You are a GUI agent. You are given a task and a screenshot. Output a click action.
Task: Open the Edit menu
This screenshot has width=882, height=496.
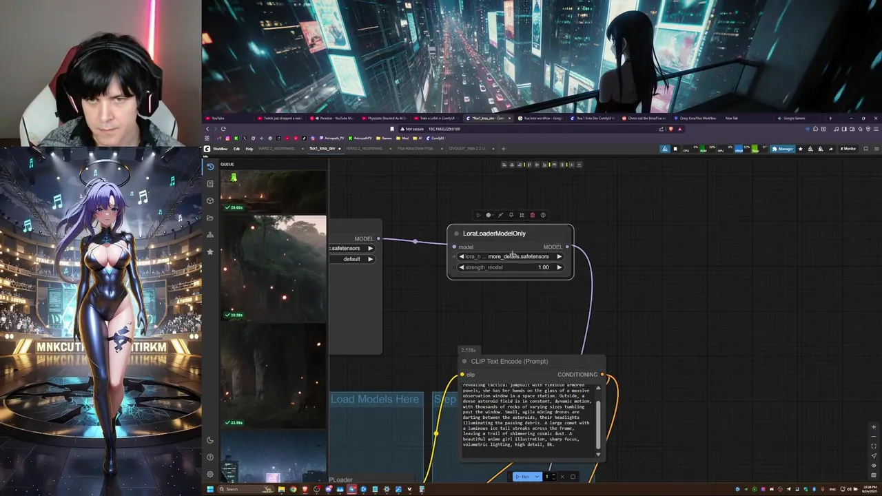(x=236, y=149)
